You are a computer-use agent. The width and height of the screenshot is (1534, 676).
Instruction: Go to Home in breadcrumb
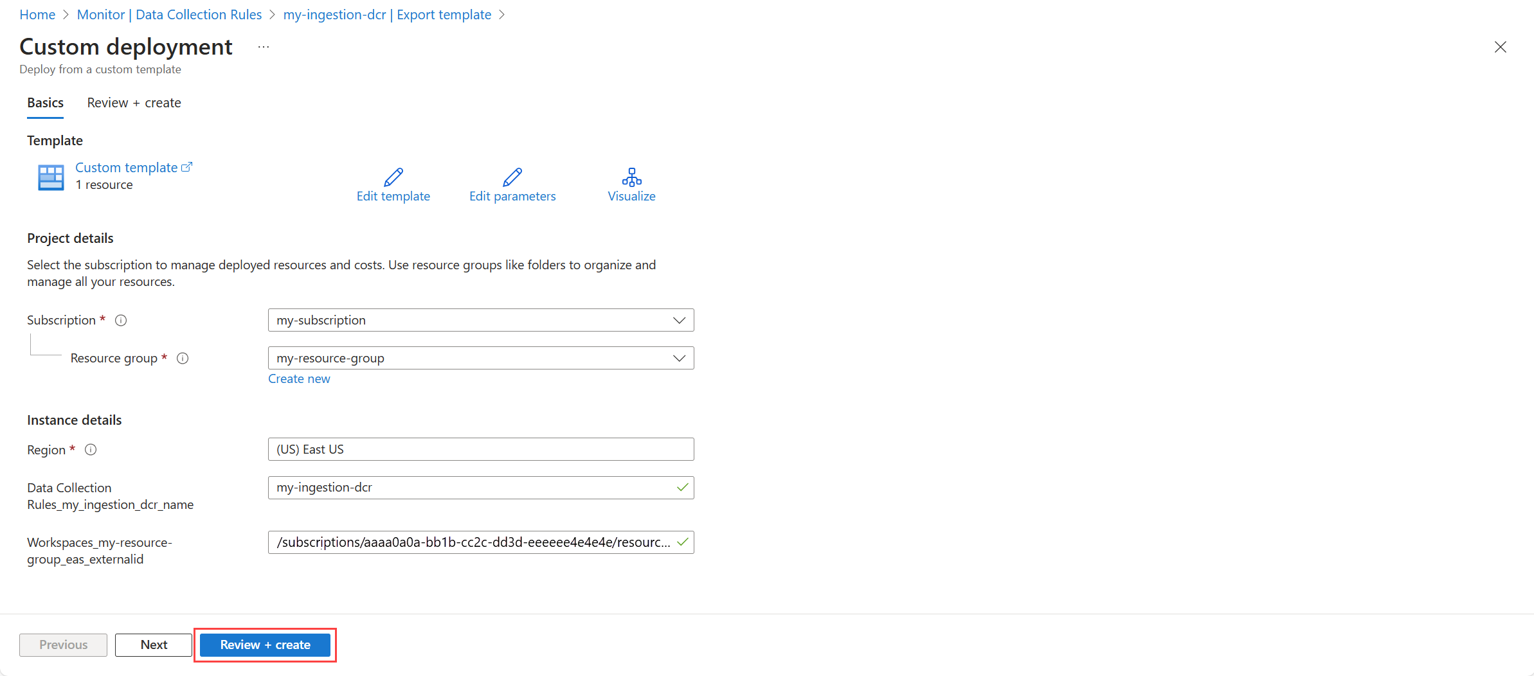[37, 14]
